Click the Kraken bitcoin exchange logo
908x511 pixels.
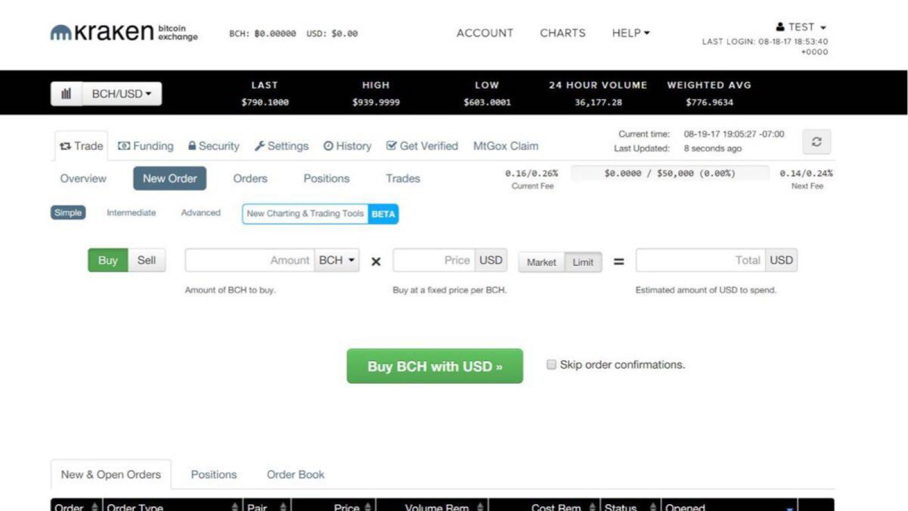(x=124, y=32)
